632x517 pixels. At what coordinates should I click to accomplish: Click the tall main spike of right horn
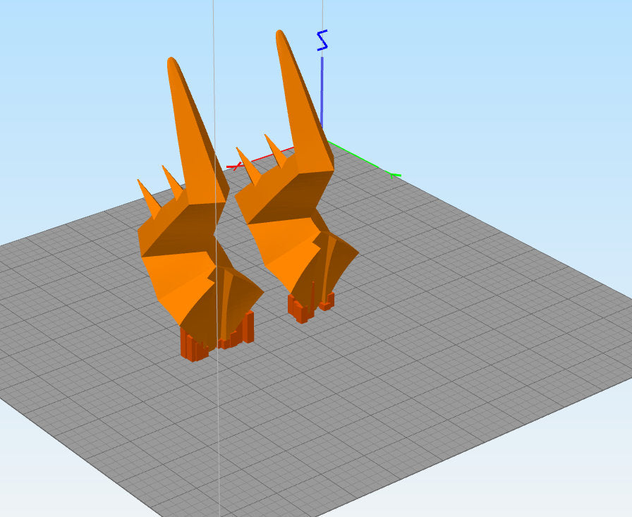(304, 103)
